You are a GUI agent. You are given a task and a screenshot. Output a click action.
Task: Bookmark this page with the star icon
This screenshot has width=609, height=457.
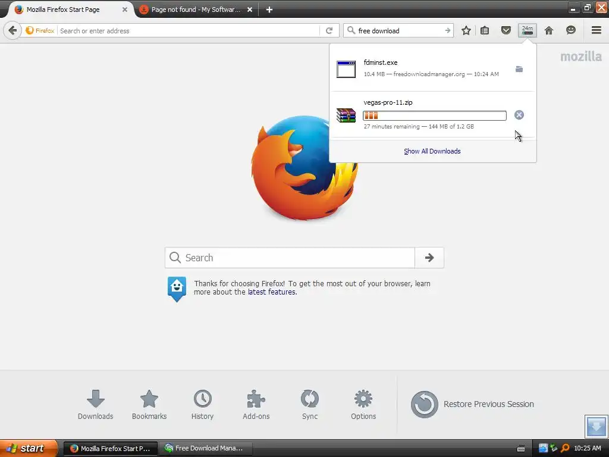[x=466, y=30]
